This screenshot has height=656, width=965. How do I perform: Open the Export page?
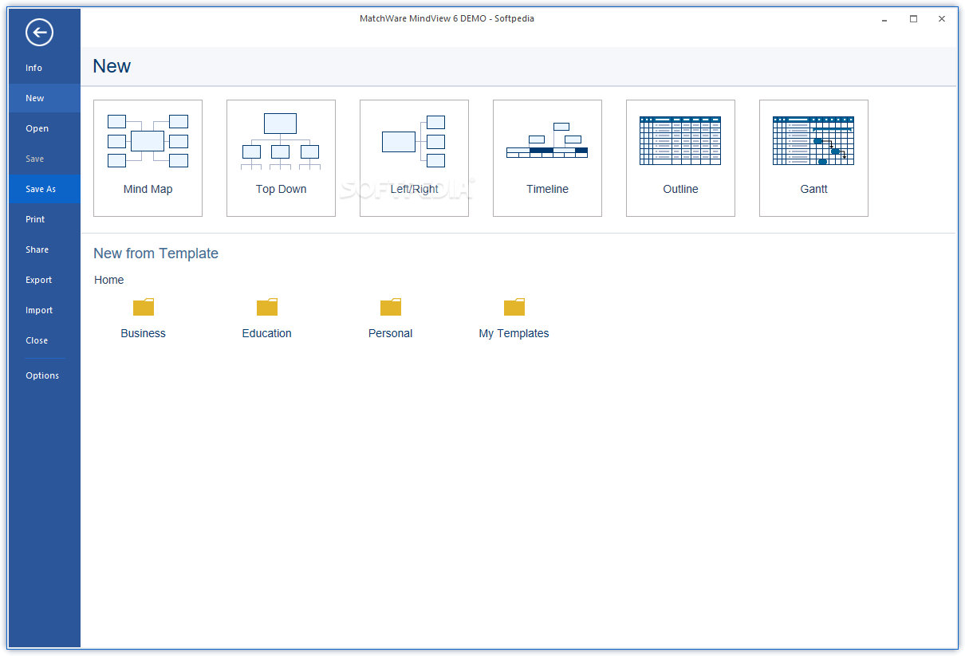45,280
